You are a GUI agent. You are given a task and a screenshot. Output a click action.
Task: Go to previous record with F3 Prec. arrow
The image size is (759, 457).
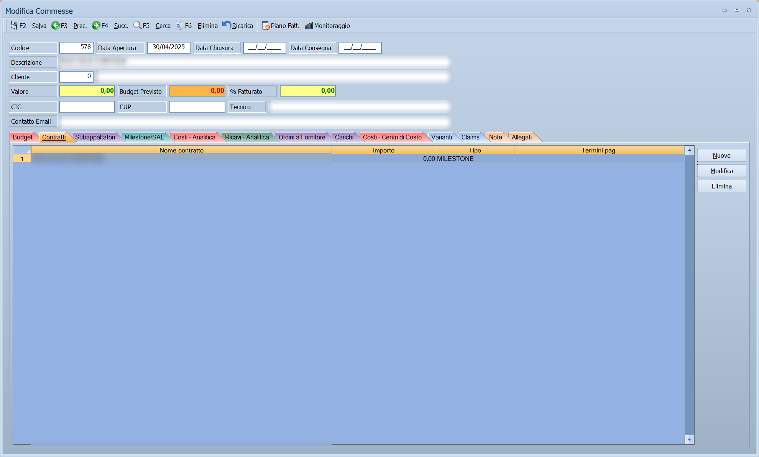click(56, 26)
